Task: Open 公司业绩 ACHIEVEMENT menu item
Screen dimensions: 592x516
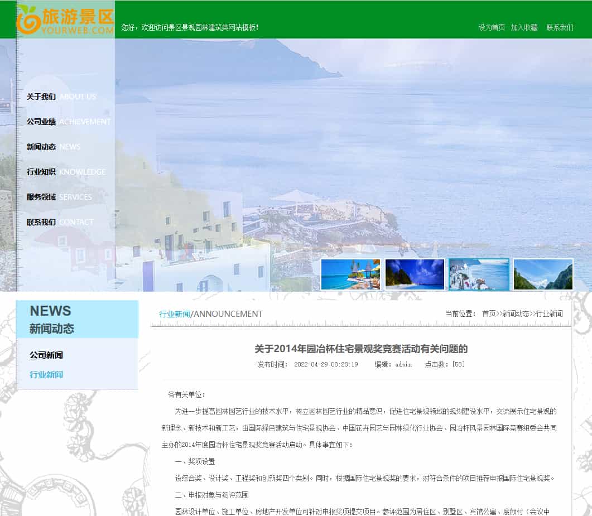Action: pyautogui.click(x=68, y=122)
